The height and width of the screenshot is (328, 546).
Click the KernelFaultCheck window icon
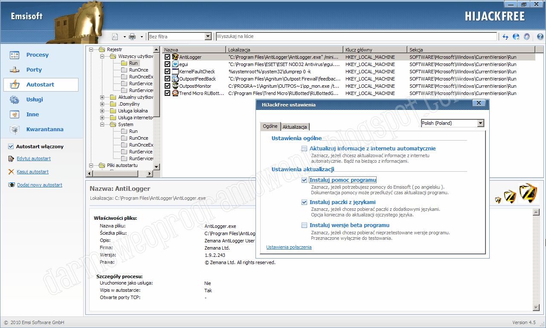click(x=175, y=72)
